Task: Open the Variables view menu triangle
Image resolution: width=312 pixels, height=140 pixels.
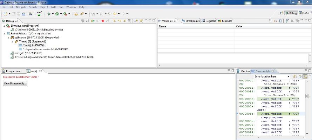Action: pyautogui.click(x=301, y=20)
